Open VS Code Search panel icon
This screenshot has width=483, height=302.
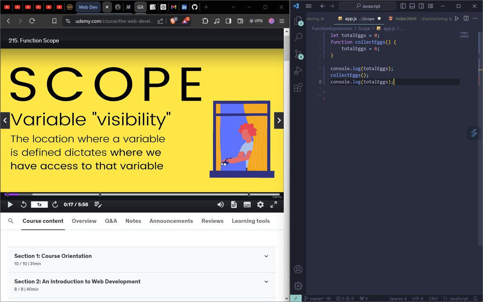point(298,37)
